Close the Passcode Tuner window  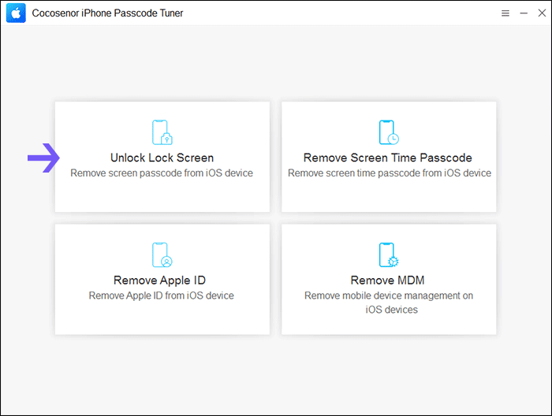click(x=542, y=13)
